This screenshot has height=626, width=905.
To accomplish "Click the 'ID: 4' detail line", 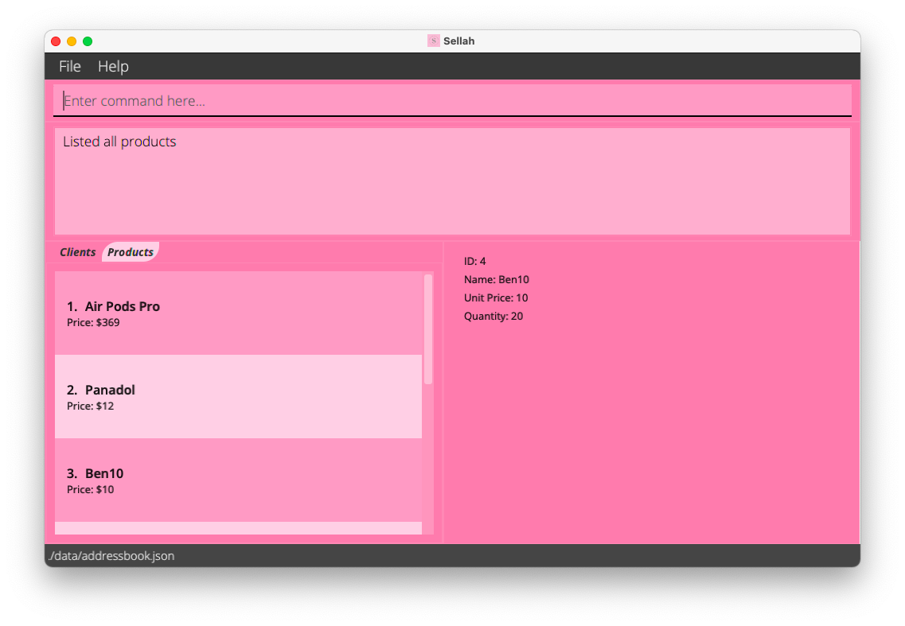I will (474, 261).
